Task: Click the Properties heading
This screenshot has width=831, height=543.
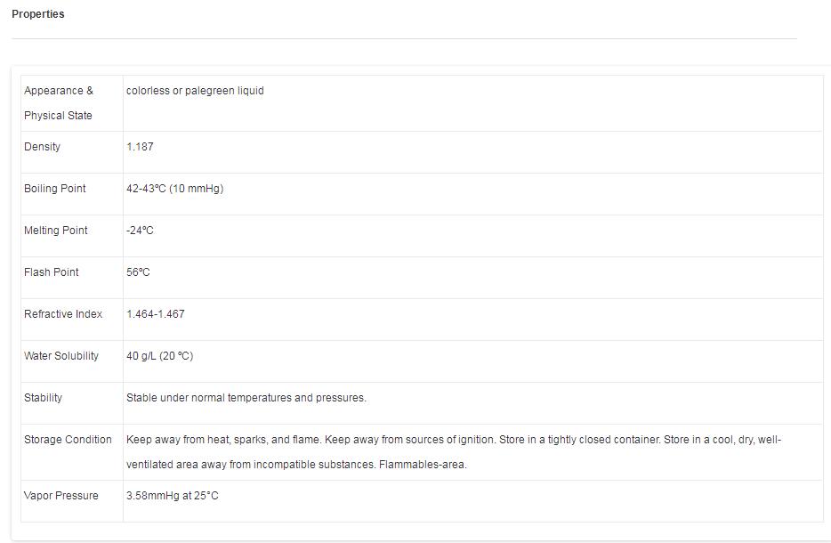Action: 37,14
